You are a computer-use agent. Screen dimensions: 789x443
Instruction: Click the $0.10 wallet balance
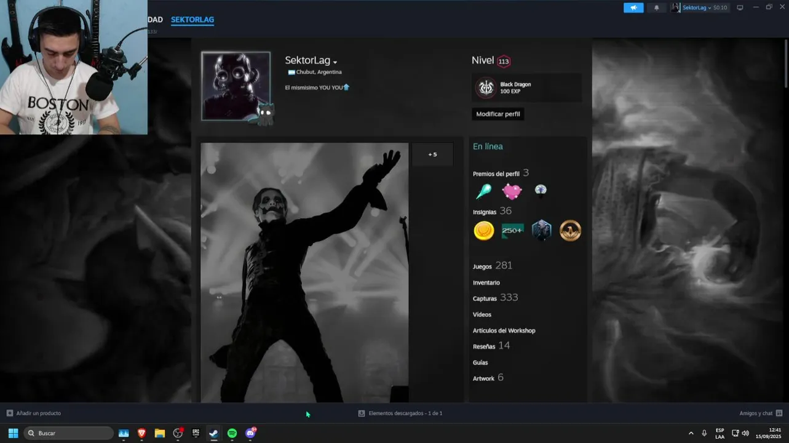pos(720,7)
